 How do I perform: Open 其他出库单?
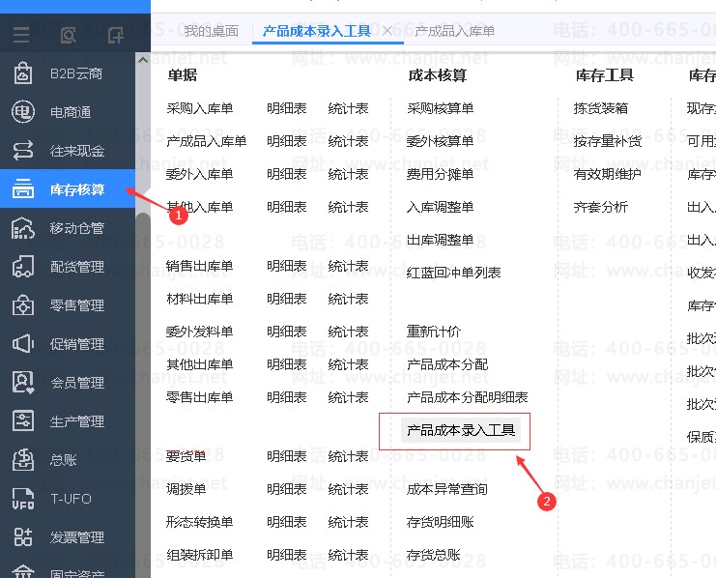pos(200,364)
